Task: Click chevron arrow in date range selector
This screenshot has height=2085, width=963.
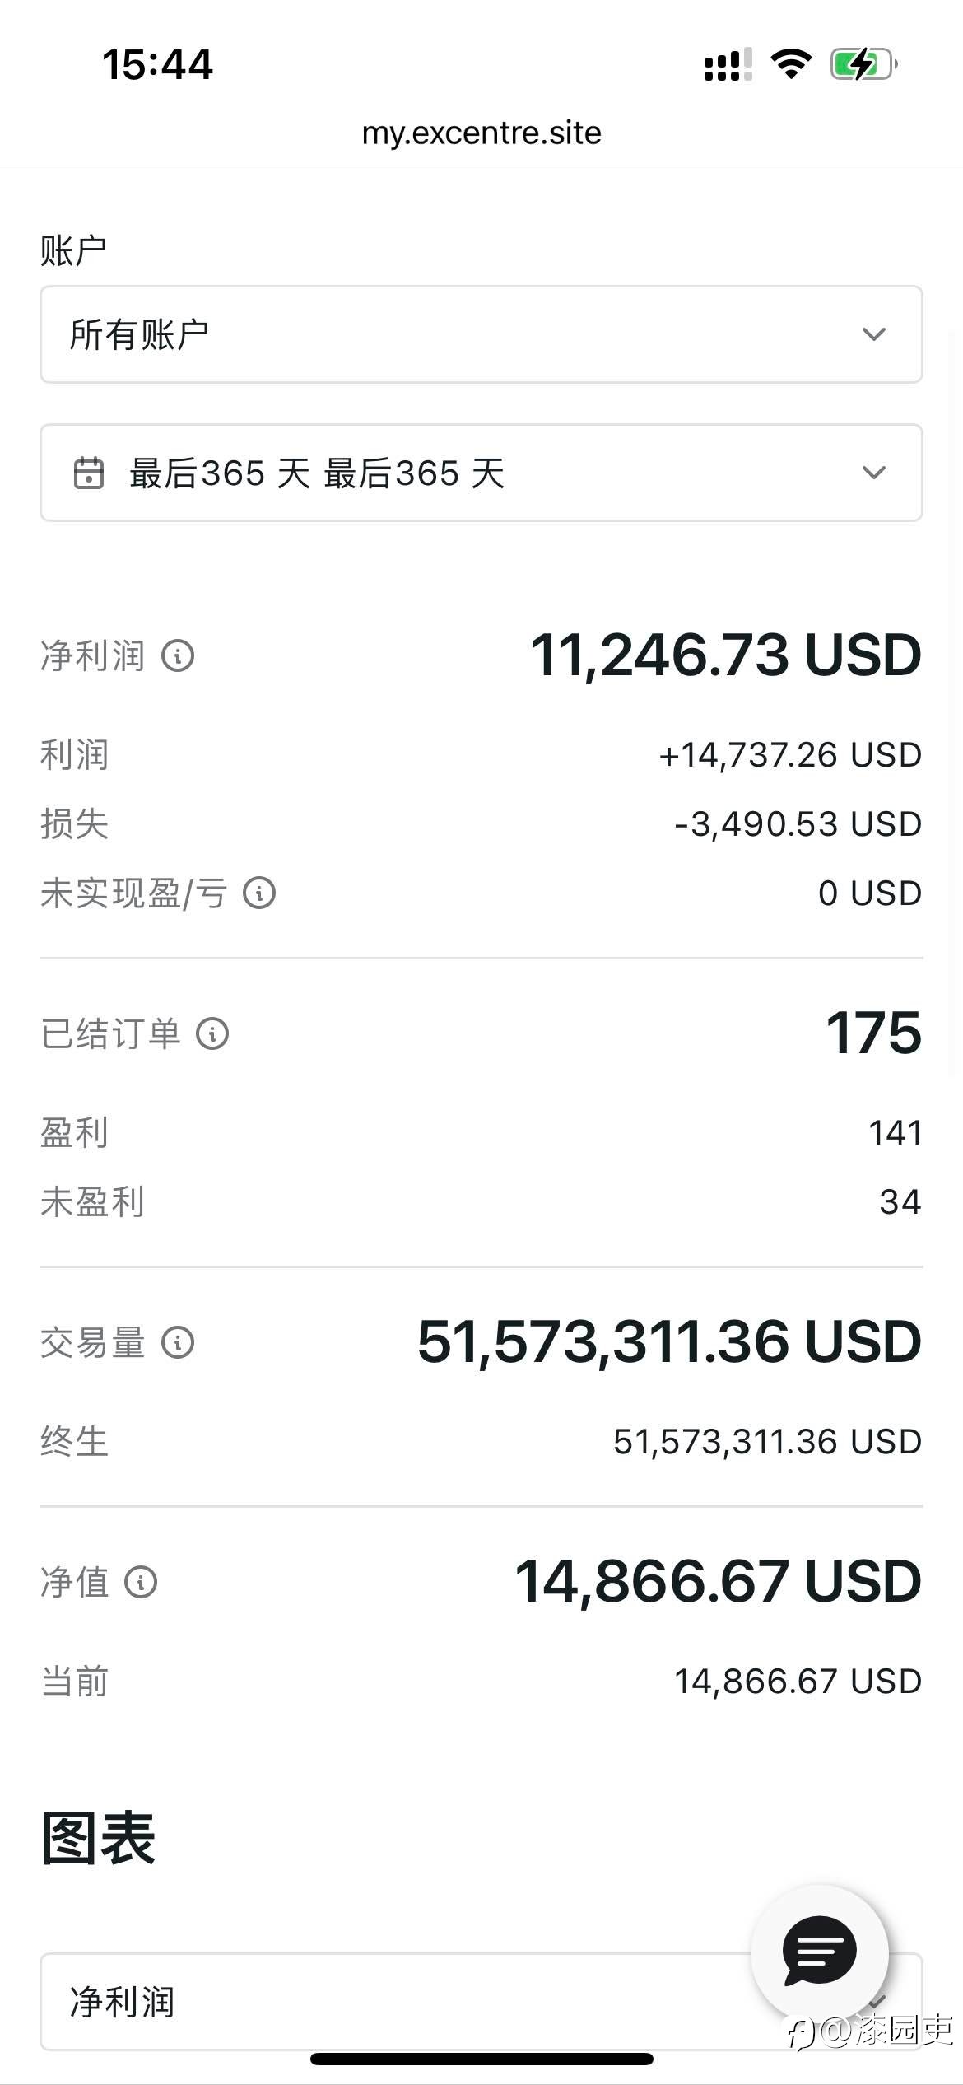Action: coord(874,473)
